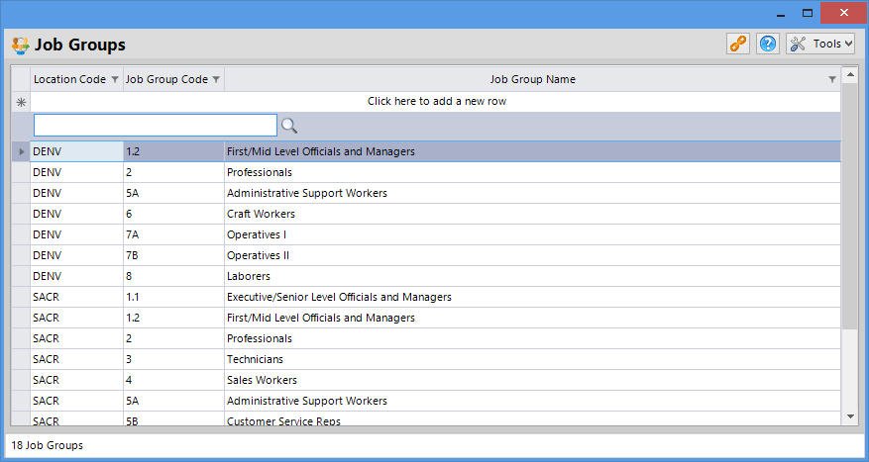Click the Job Groups title icon
This screenshot has width=869, height=462.
pos(20,46)
